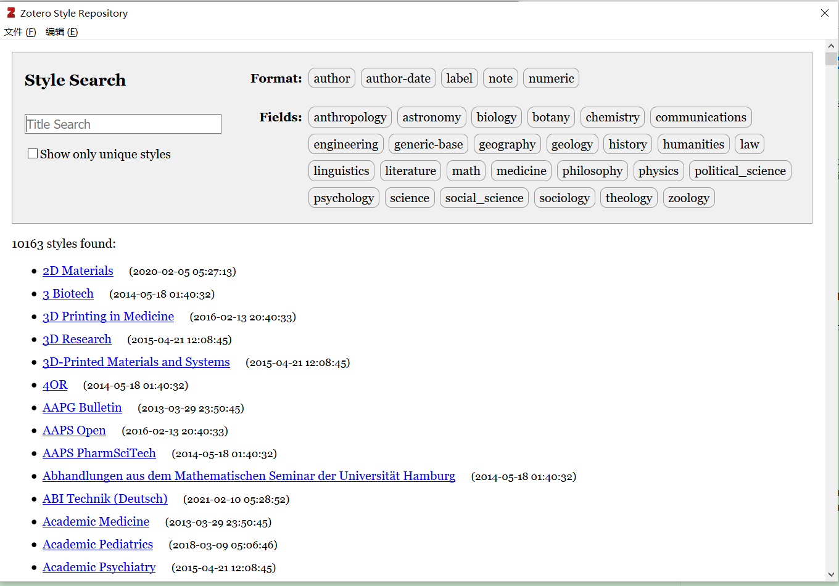
Task: Select the anthropology field filter
Action: click(350, 117)
